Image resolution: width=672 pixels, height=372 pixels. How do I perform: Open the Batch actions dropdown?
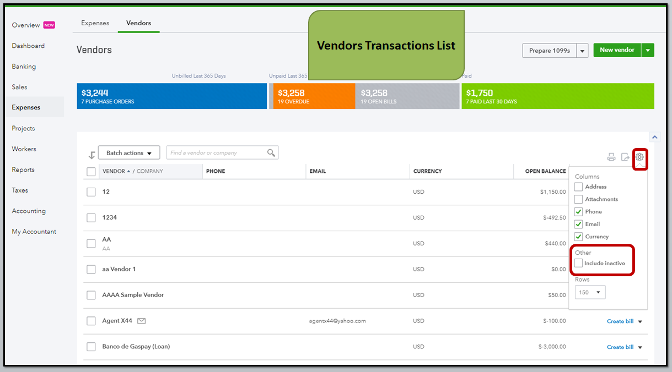click(x=129, y=153)
